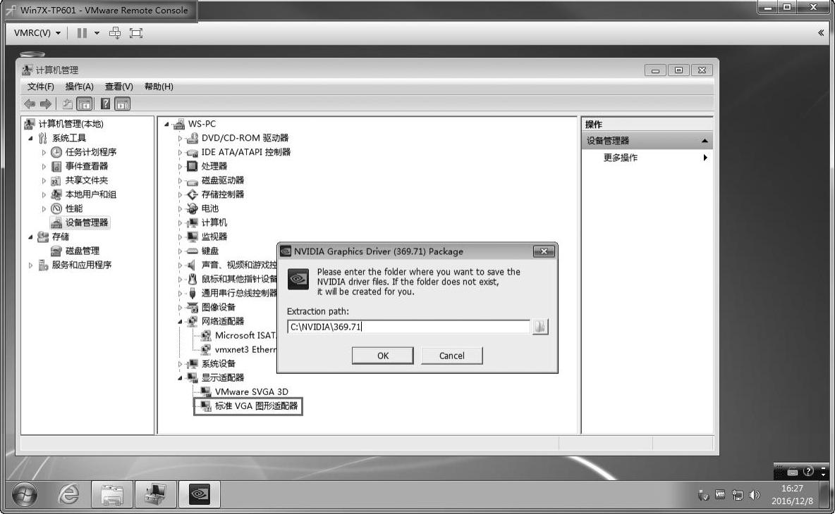Launch Internet Explorer from the taskbar

(68, 495)
